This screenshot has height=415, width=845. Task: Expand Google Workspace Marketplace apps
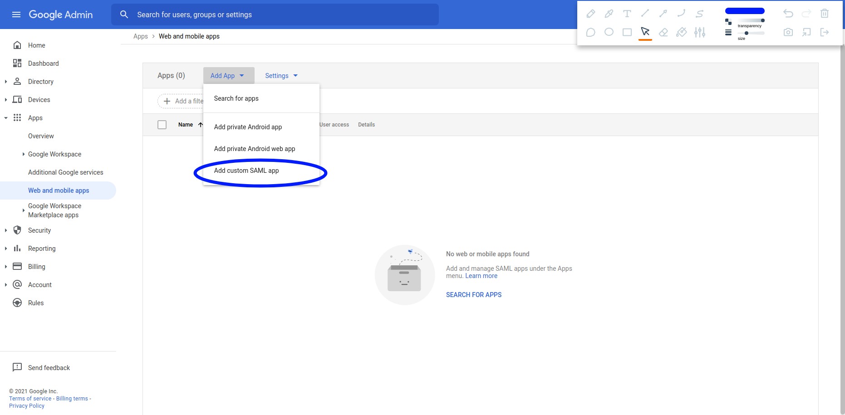click(24, 210)
